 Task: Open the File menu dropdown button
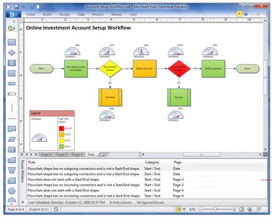(x=13, y=15)
